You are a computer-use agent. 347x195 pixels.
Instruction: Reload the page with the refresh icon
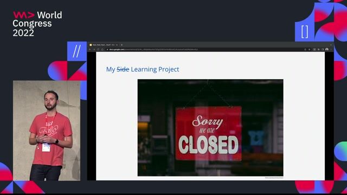click(x=98, y=49)
